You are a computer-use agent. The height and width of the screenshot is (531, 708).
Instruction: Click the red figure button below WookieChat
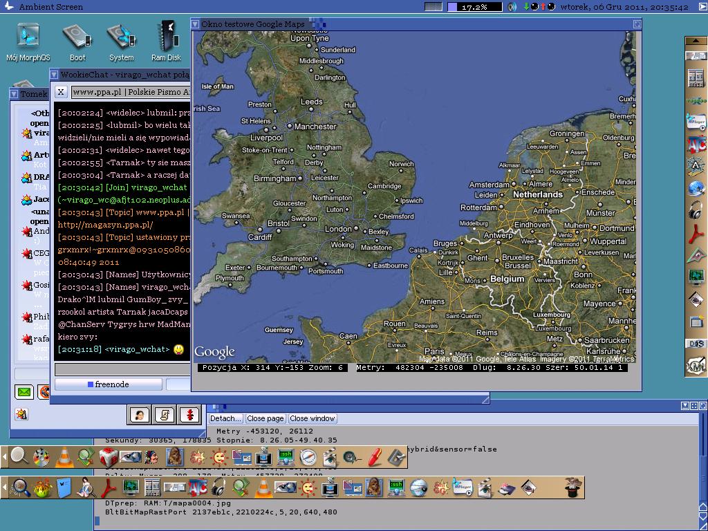[x=189, y=415]
